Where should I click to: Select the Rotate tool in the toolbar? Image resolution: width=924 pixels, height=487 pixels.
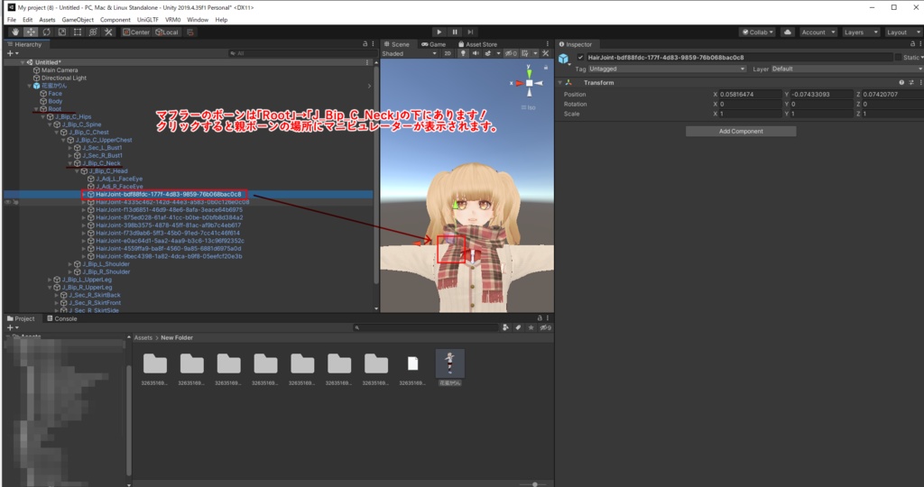point(46,32)
